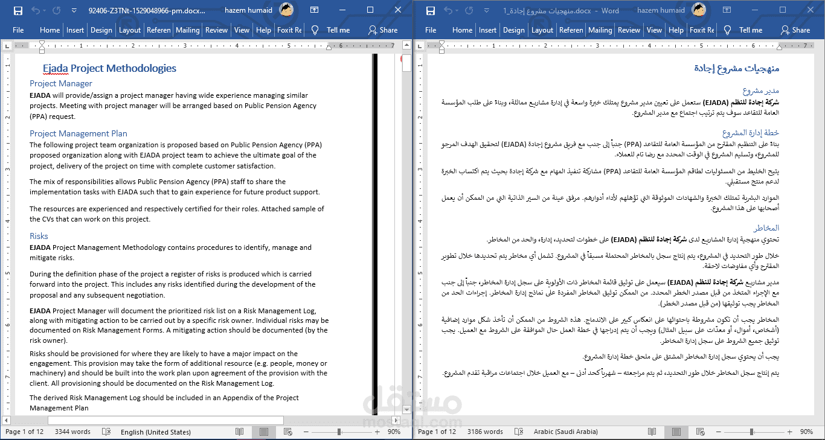Click the Tell me lightbulb in the right window
This screenshot has height=440, width=825.
point(727,30)
